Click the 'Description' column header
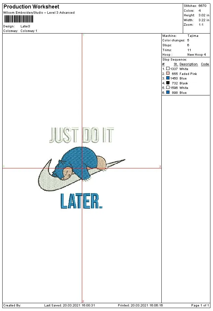 click(x=188, y=64)
